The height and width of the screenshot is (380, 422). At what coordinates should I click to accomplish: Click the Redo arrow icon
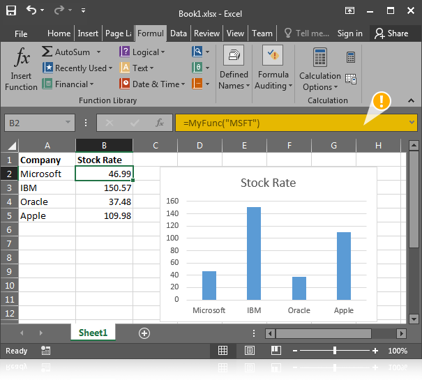pos(59,10)
